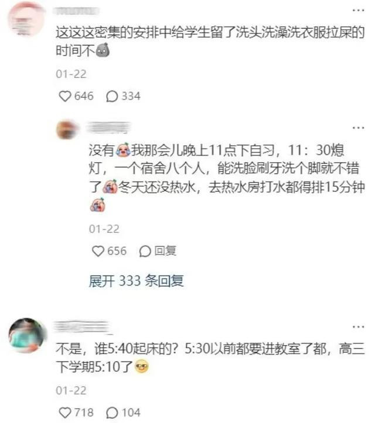Open more options for the first comment
The height and width of the screenshot is (423, 375).
[x=358, y=11]
